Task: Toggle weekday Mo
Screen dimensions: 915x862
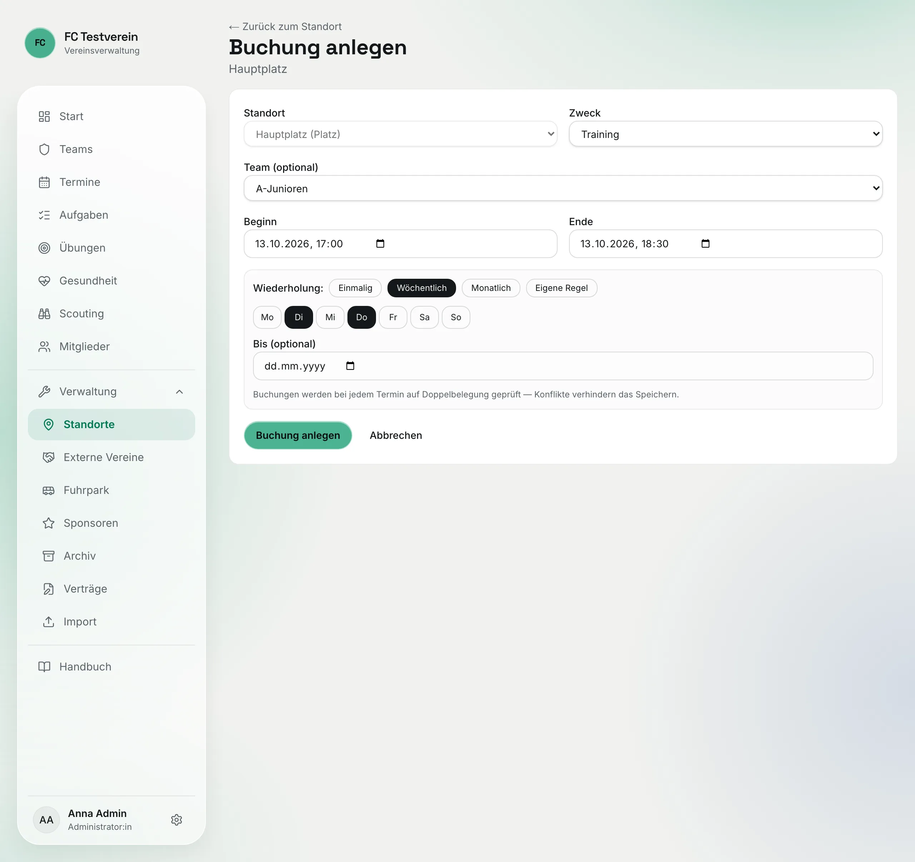Action: [267, 318]
